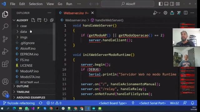This screenshot has height=112, width=200.
Task: Open the Explorer view in activity bar
Action: pyautogui.click(x=5, y=14)
